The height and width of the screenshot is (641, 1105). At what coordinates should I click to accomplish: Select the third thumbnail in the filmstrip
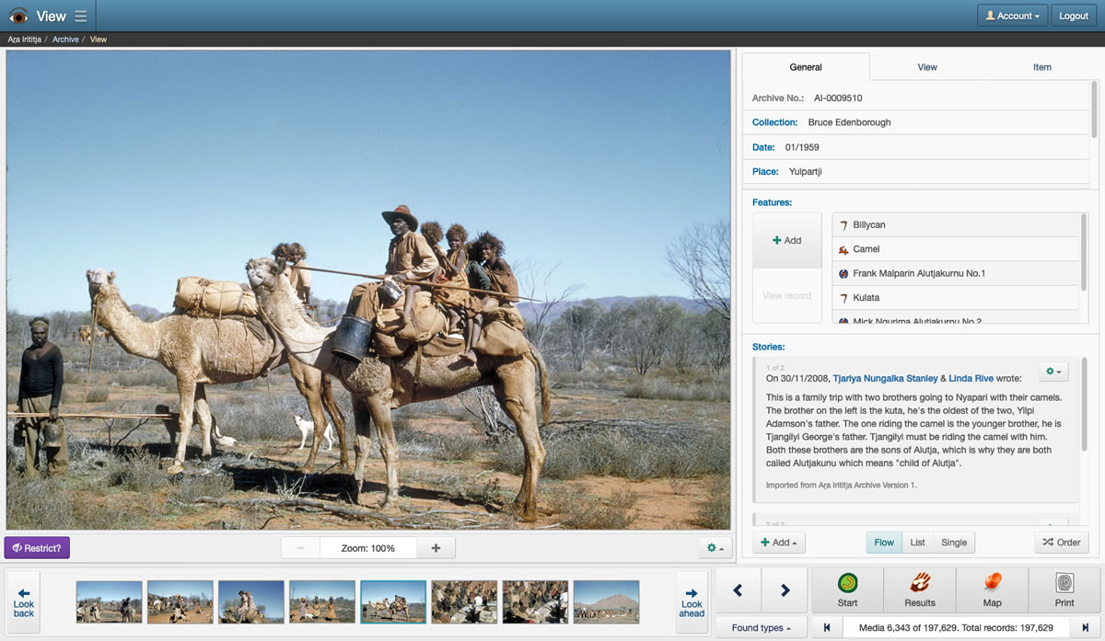pos(251,602)
